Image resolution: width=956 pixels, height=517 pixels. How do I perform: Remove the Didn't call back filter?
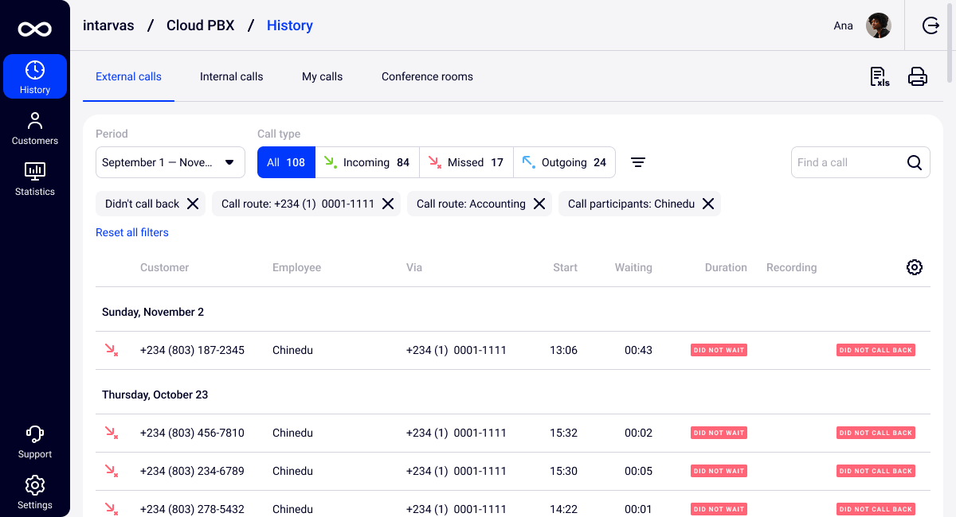[193, 204]
